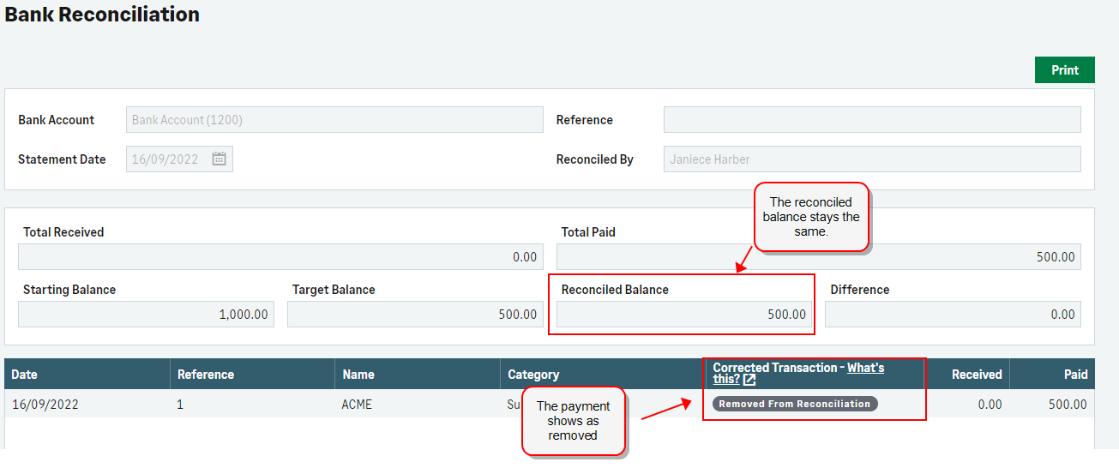1119x468 pixels.
Task: Click the Removed From Reconciliation badge
Action: tap(795, 404)
